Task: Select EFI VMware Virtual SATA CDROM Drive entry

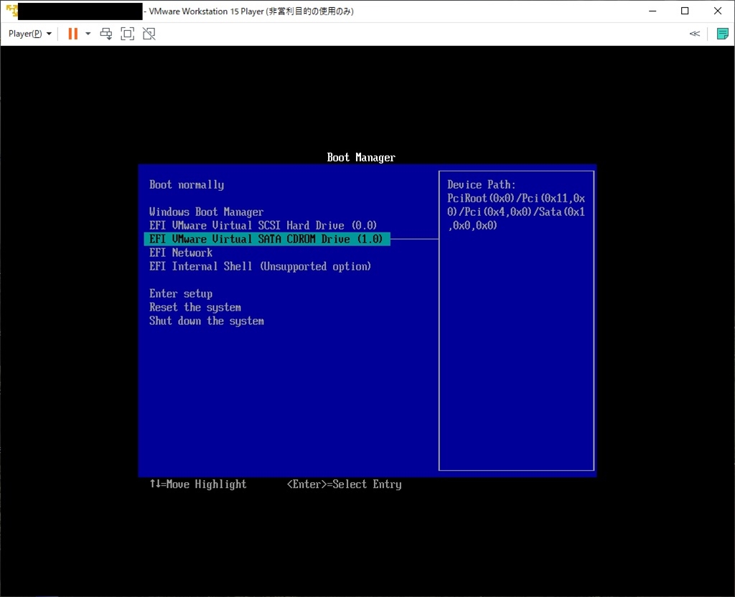Action: (x=267, y=239)
